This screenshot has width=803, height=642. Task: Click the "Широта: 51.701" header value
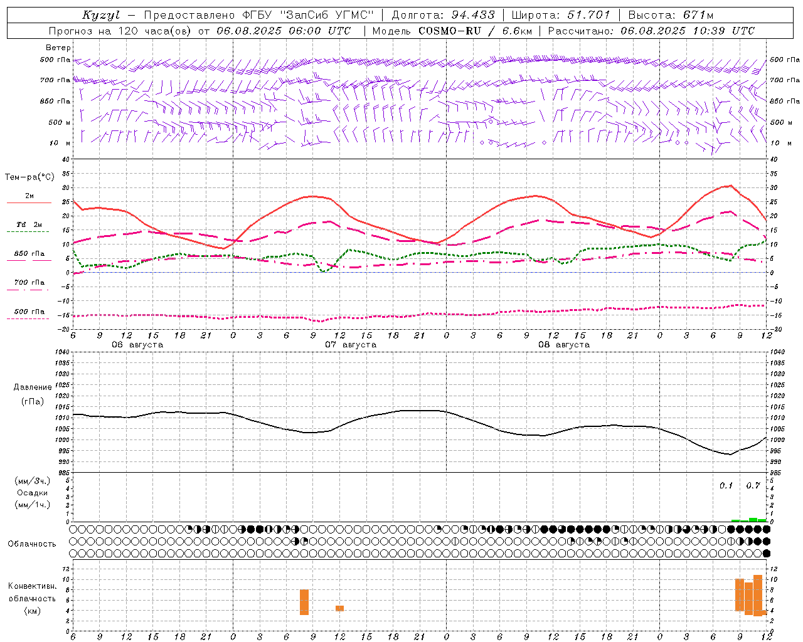(561, 15)
